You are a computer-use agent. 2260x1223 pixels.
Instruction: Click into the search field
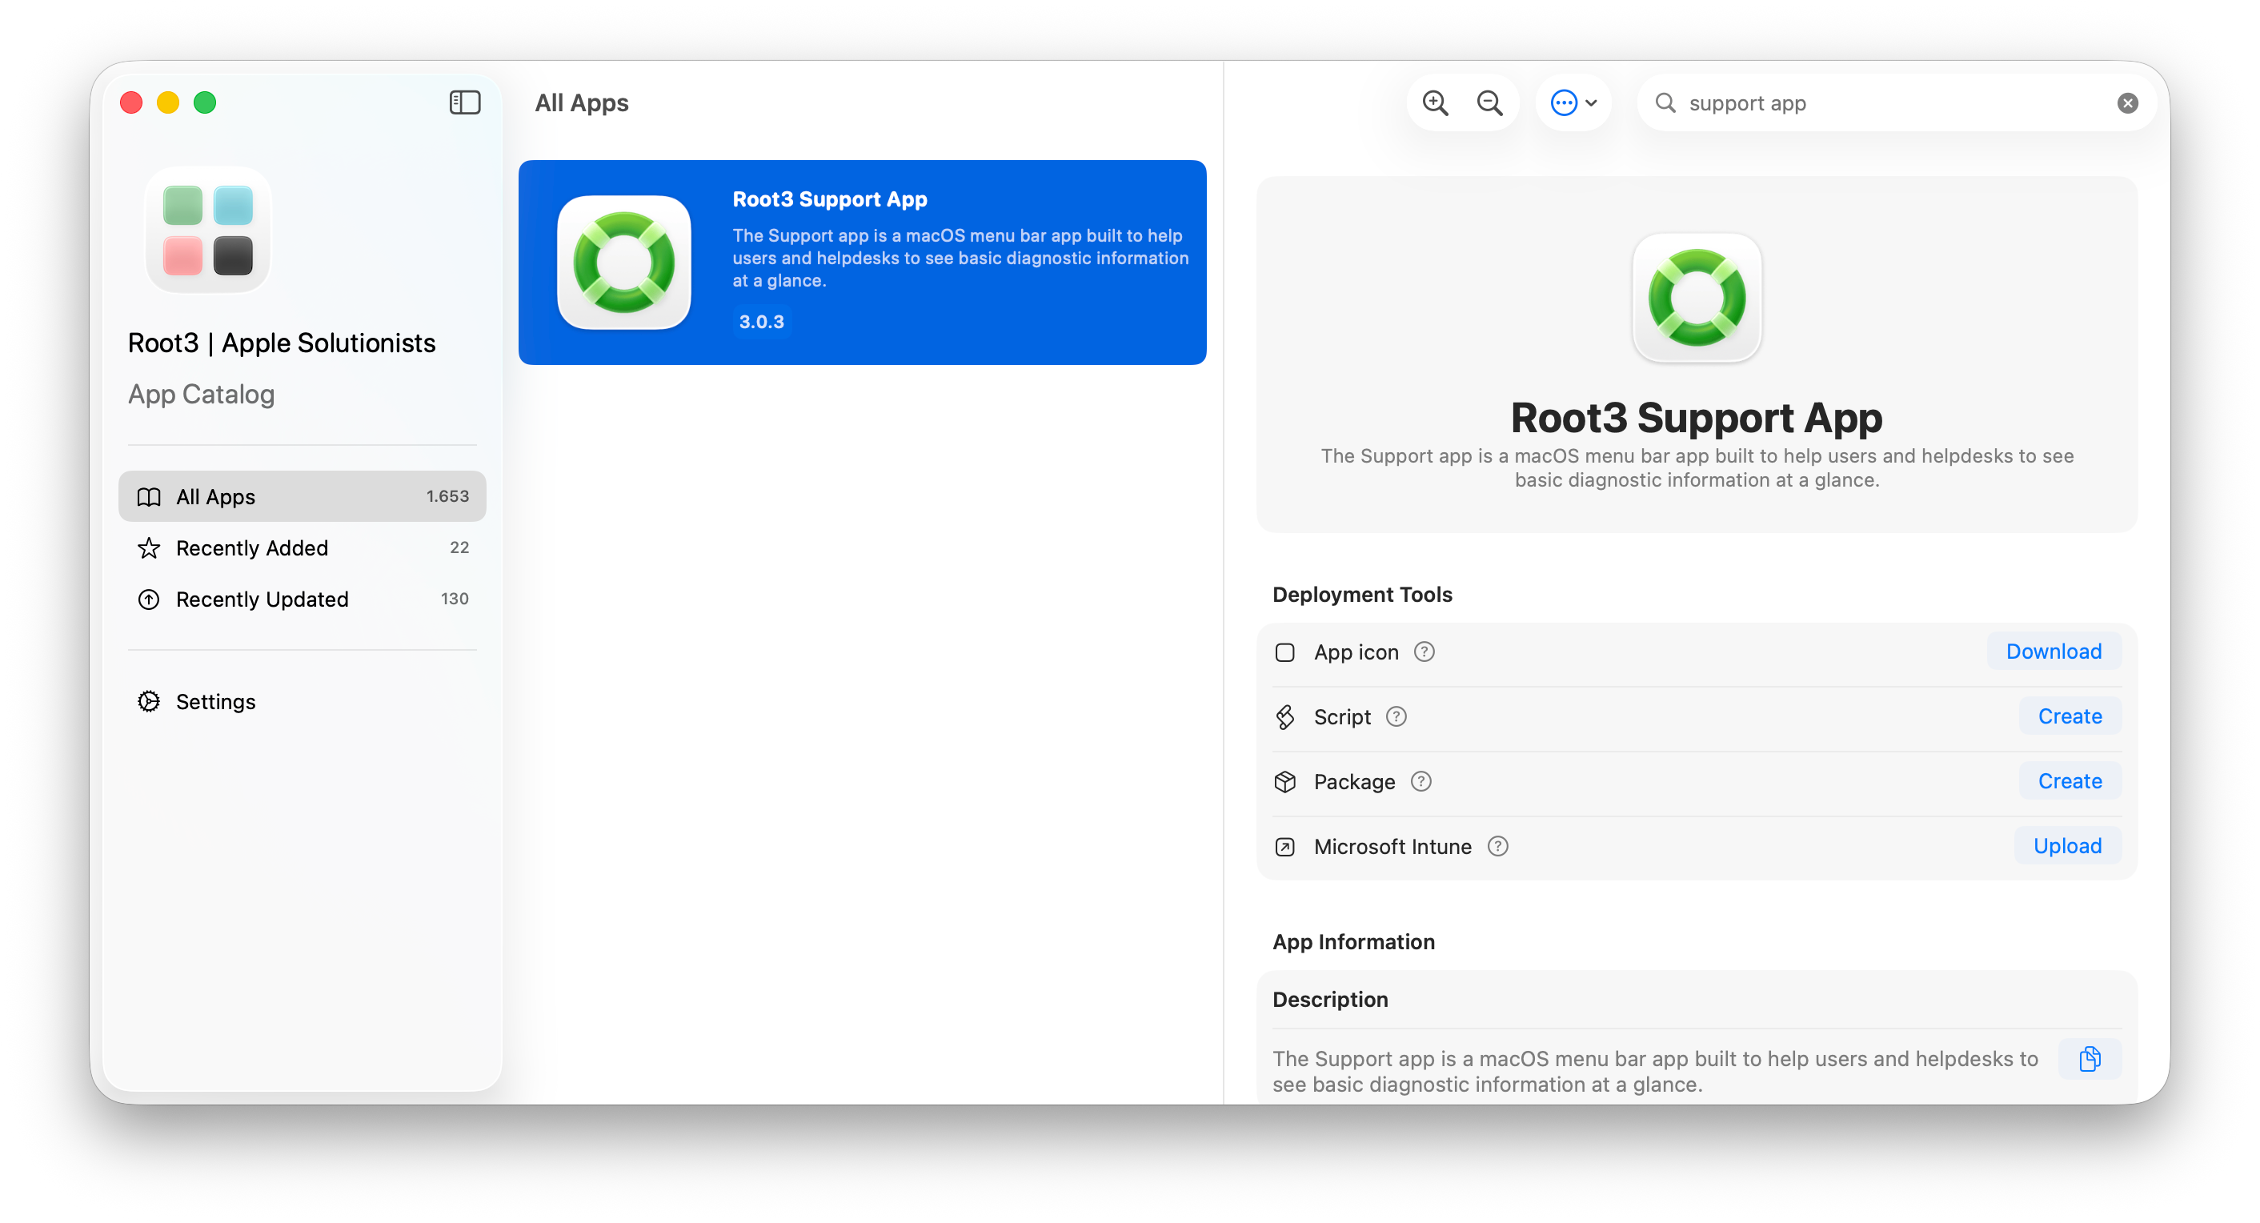pyautogui.click(x=1896, y=103)
